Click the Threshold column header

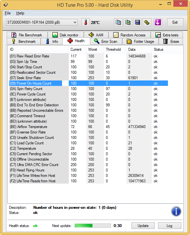point(115,49)
